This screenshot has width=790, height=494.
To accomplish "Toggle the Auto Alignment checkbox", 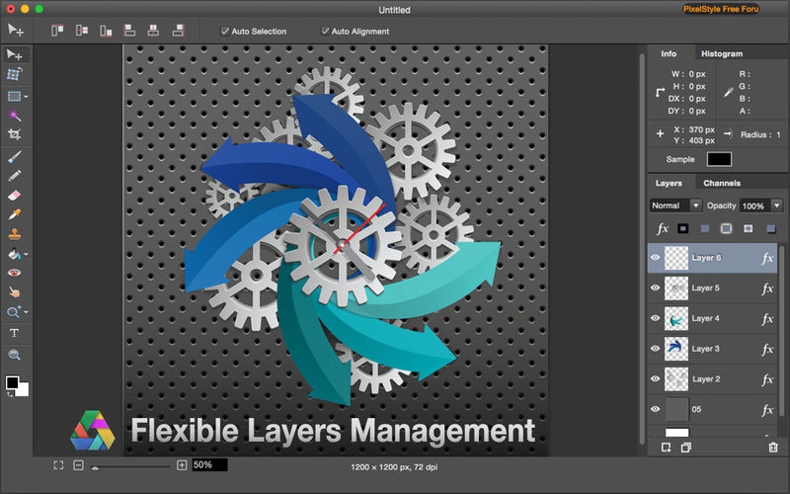I will 325,32.
